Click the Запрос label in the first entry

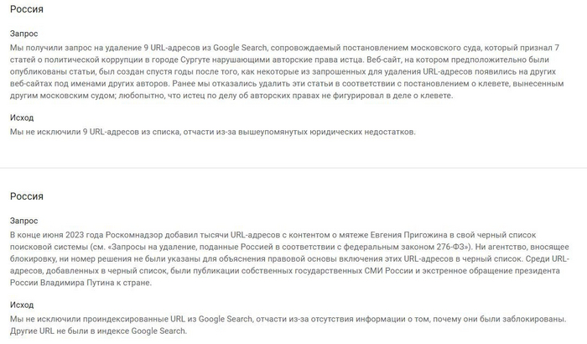(x=24, y=34)
